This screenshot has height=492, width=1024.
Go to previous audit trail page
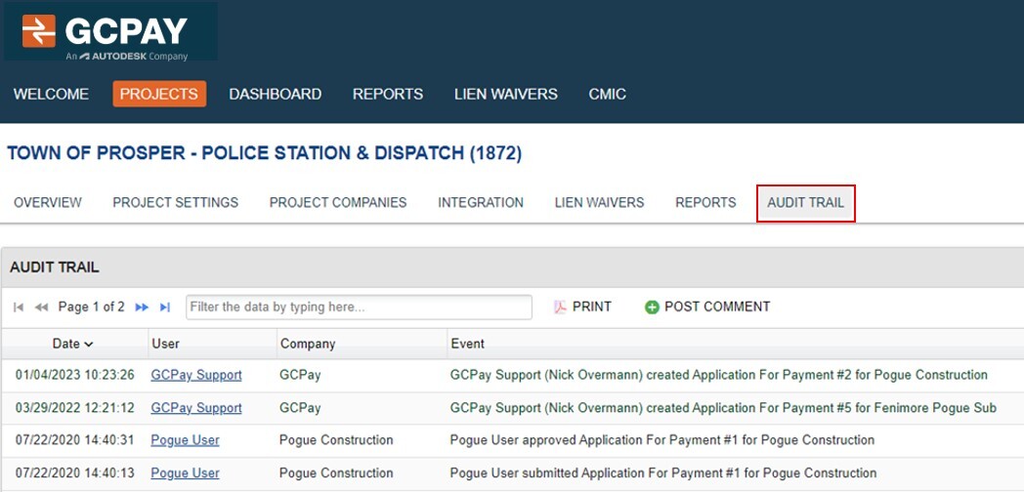(x=41, y=307)
